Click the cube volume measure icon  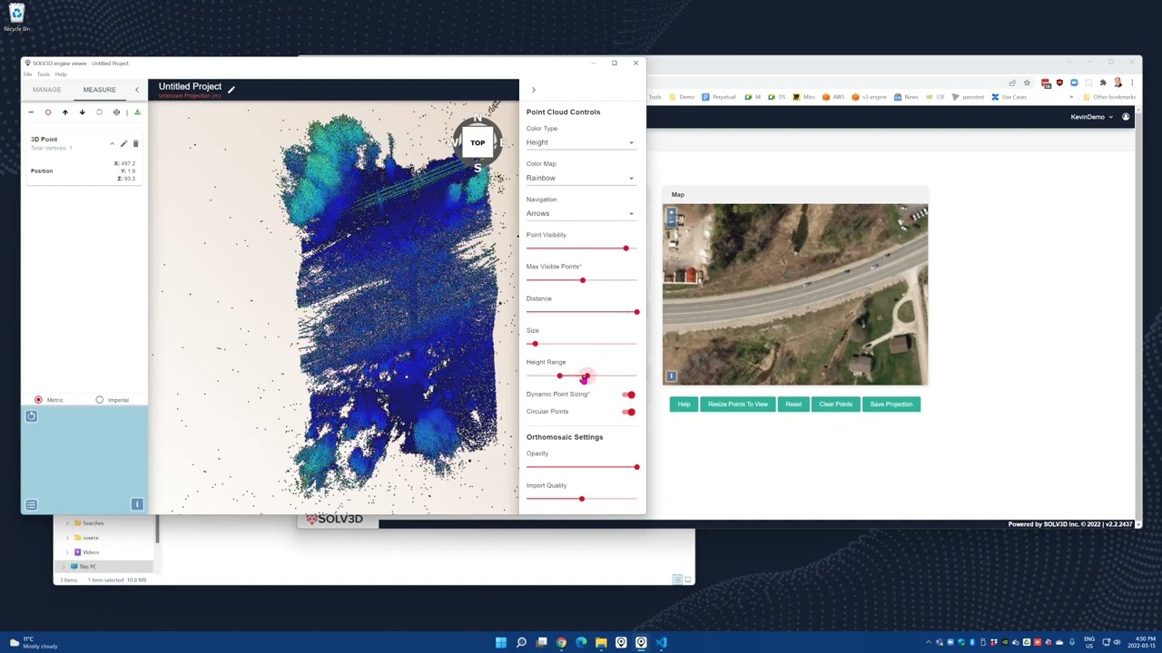[116, 112]
